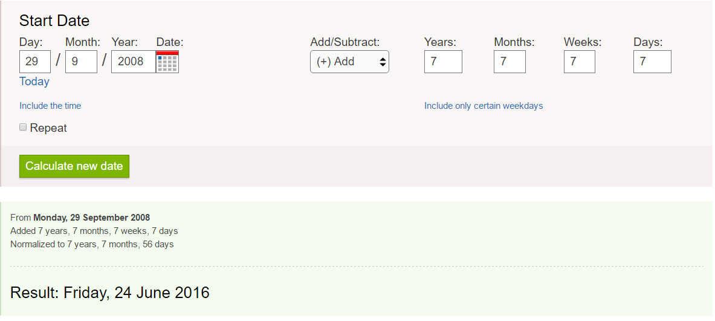Viewport: 715px width, 321px height.
Task: Focus the Day input field
Action: tap(35, 62)
